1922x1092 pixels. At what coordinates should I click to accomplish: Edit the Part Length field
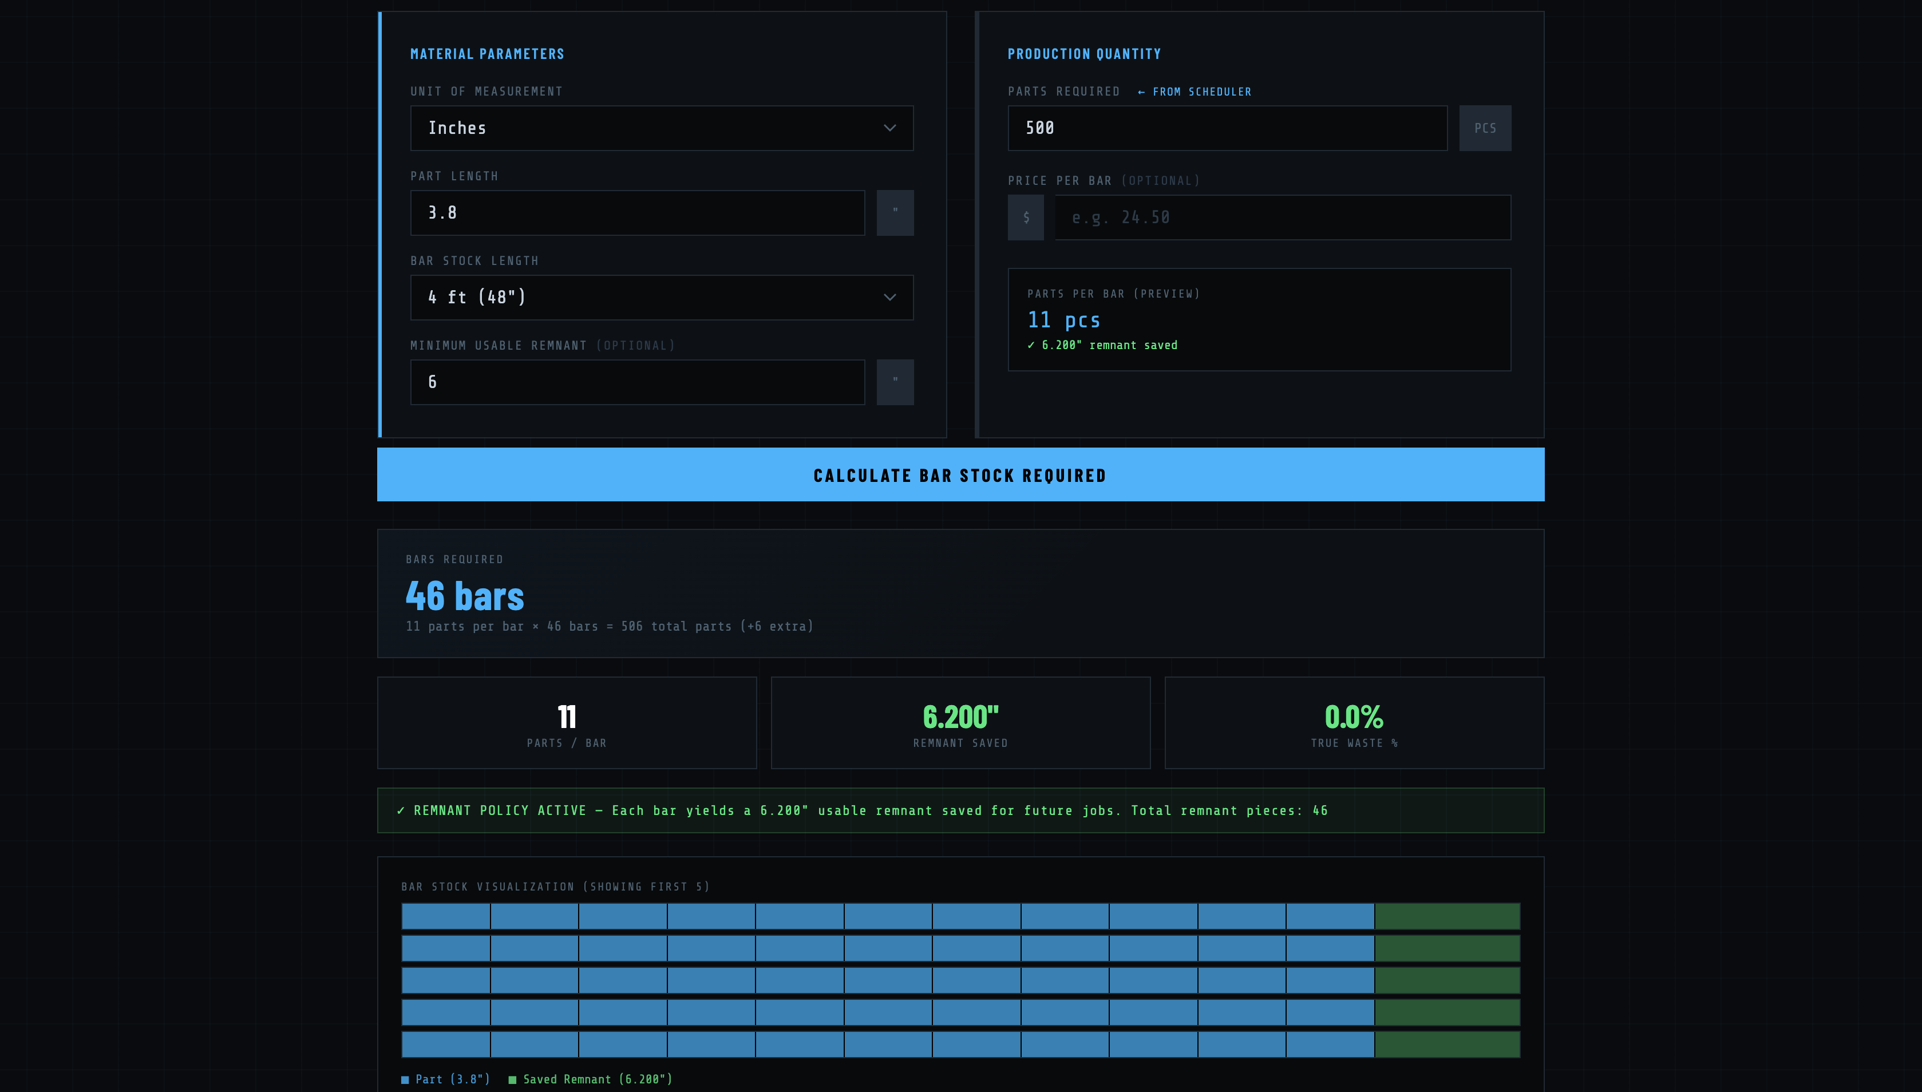tap(636, 212)
